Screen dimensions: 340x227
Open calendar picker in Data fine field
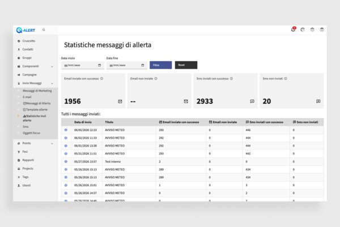(x=143, y=65)
